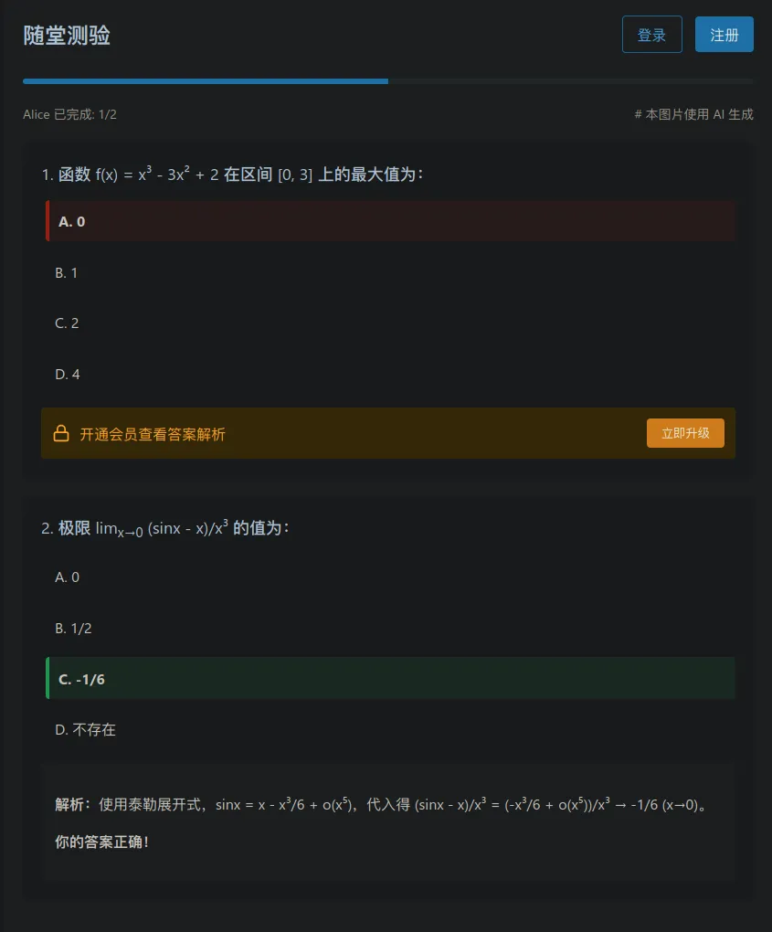Select option B. 1 for question 1
Viewport: 772px width, 932px height.
click(x=390, y=273)
